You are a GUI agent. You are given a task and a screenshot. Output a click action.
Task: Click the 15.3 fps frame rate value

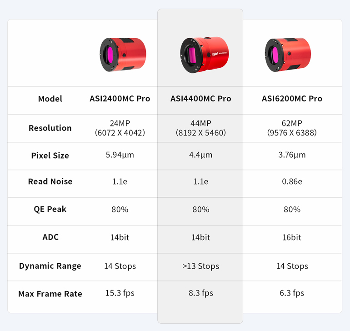(120, 293)
